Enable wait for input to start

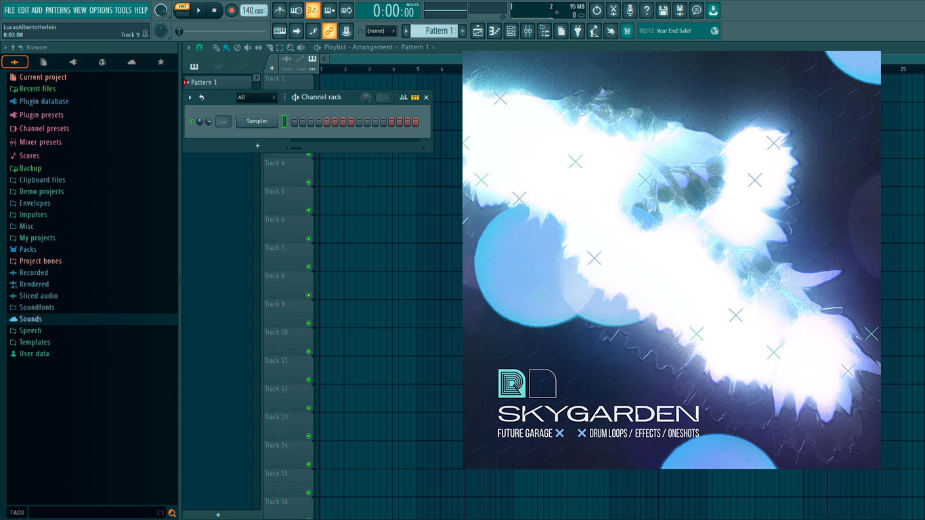(297, 10)
